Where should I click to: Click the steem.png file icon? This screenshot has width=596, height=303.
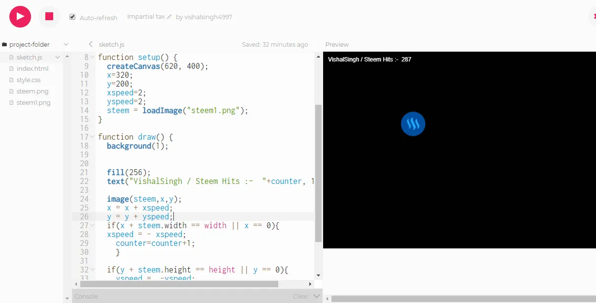[x=12, y=91]
